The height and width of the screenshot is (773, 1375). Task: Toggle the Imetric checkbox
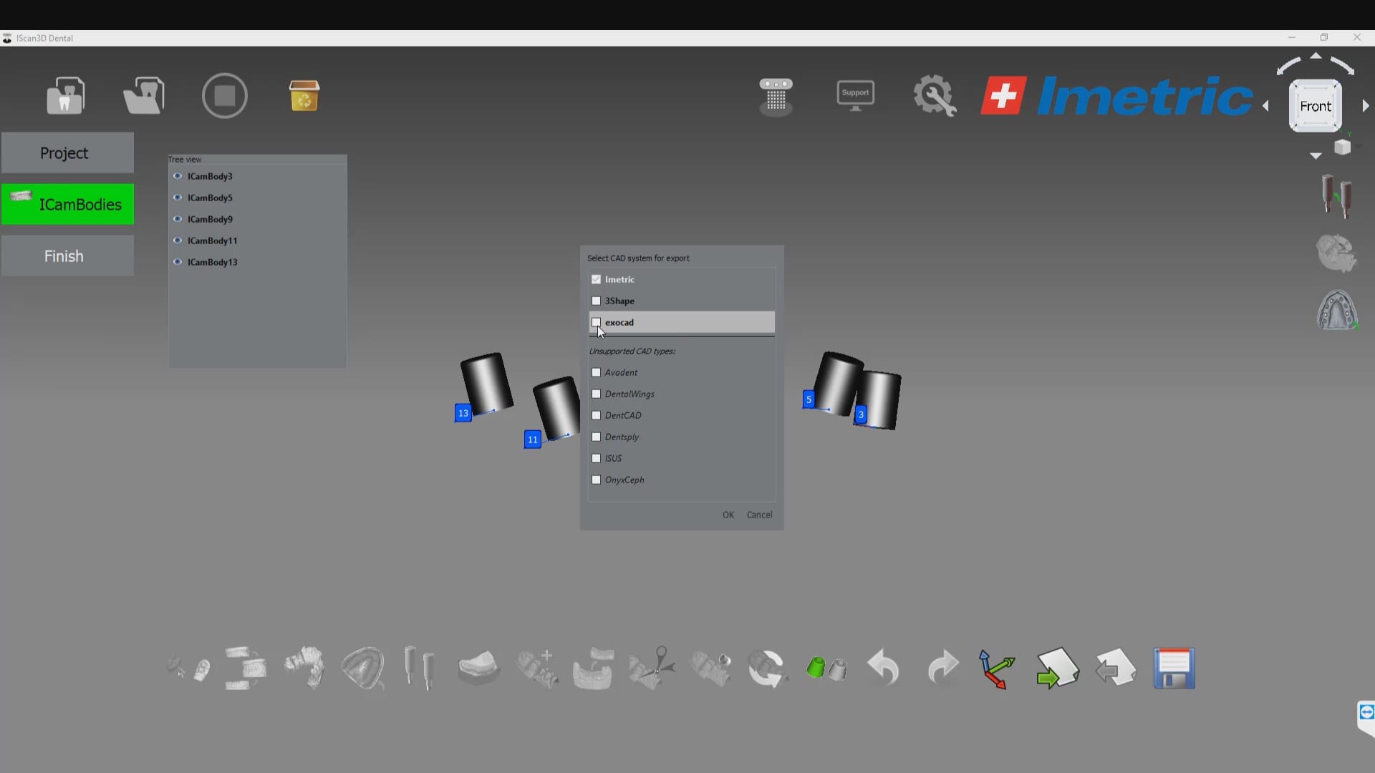tap(596, 279)
